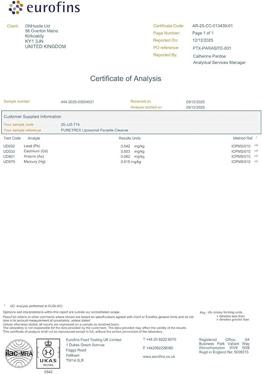Select certificate code AR-25-CC-013439-01

click(212, 26)
